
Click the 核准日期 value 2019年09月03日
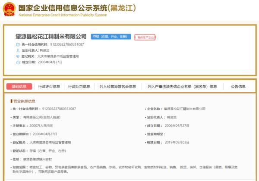click(177, 142)
